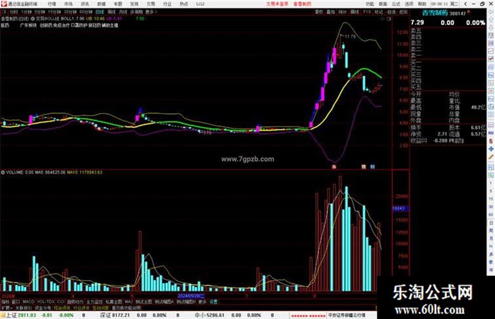Expand the 更多 indicators dropdown at bottom
495x319 pixels.
pos(202,302)
